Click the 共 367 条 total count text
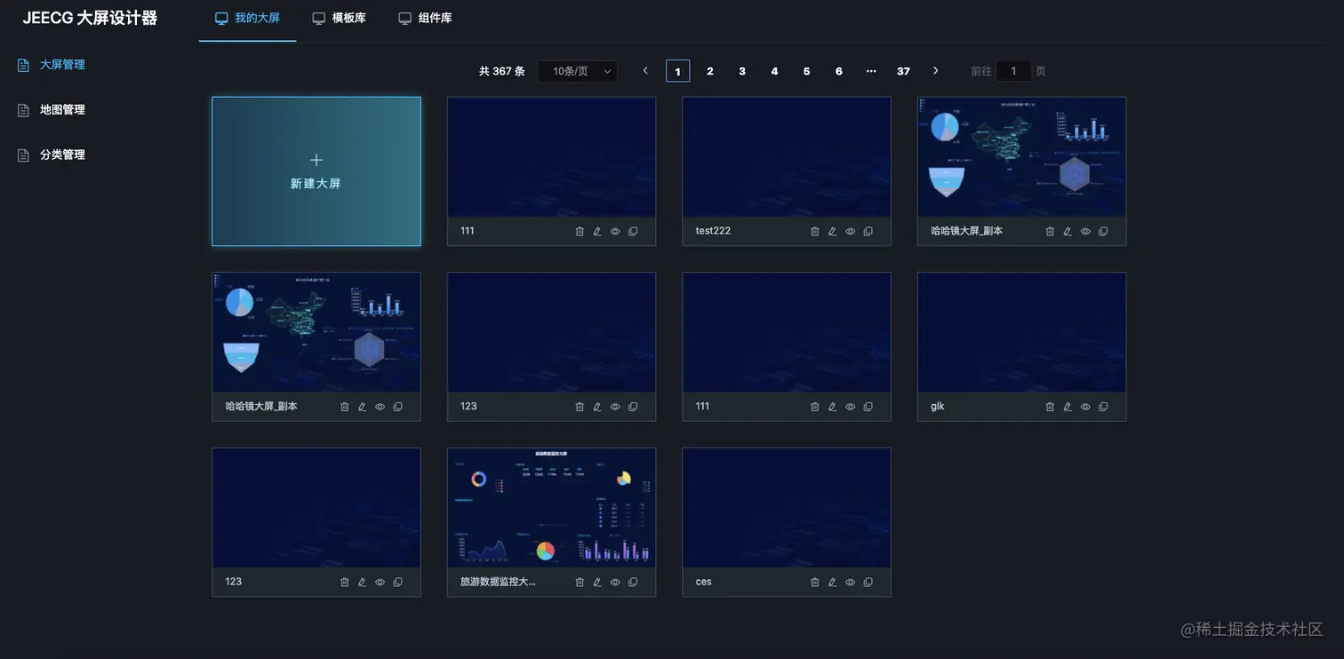 point(502,71)
